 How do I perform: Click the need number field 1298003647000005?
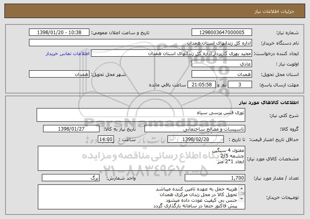click(221, 33)
